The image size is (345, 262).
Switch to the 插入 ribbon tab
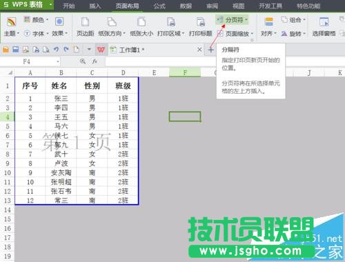(95, 6)
